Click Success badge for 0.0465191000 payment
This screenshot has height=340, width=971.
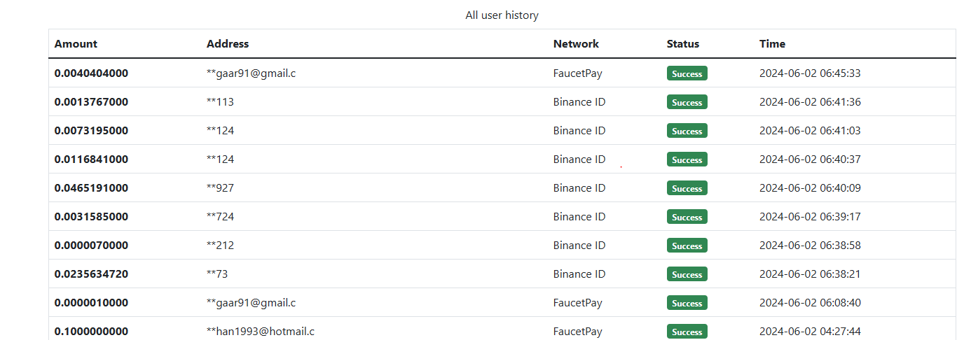pyautogui.click(x=687, y=188)
